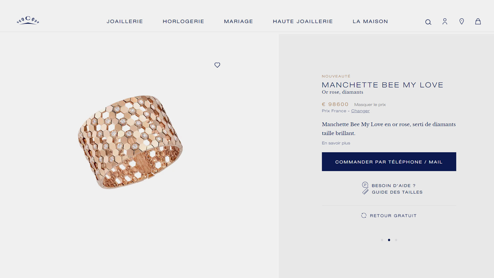
Task: Click the Changer price country link
Action: click(x=360, y=111)
